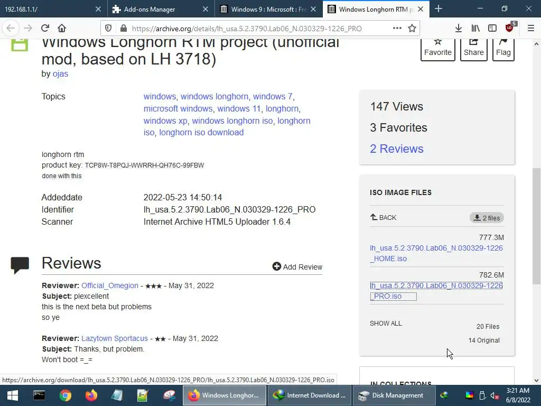Jump to the 2 Reviews link

click(396, 149)
